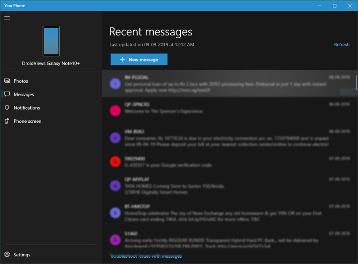Open the VM-BUILI electricity bill message
Viewport: 358px width, 264px height.
(230, 138)
